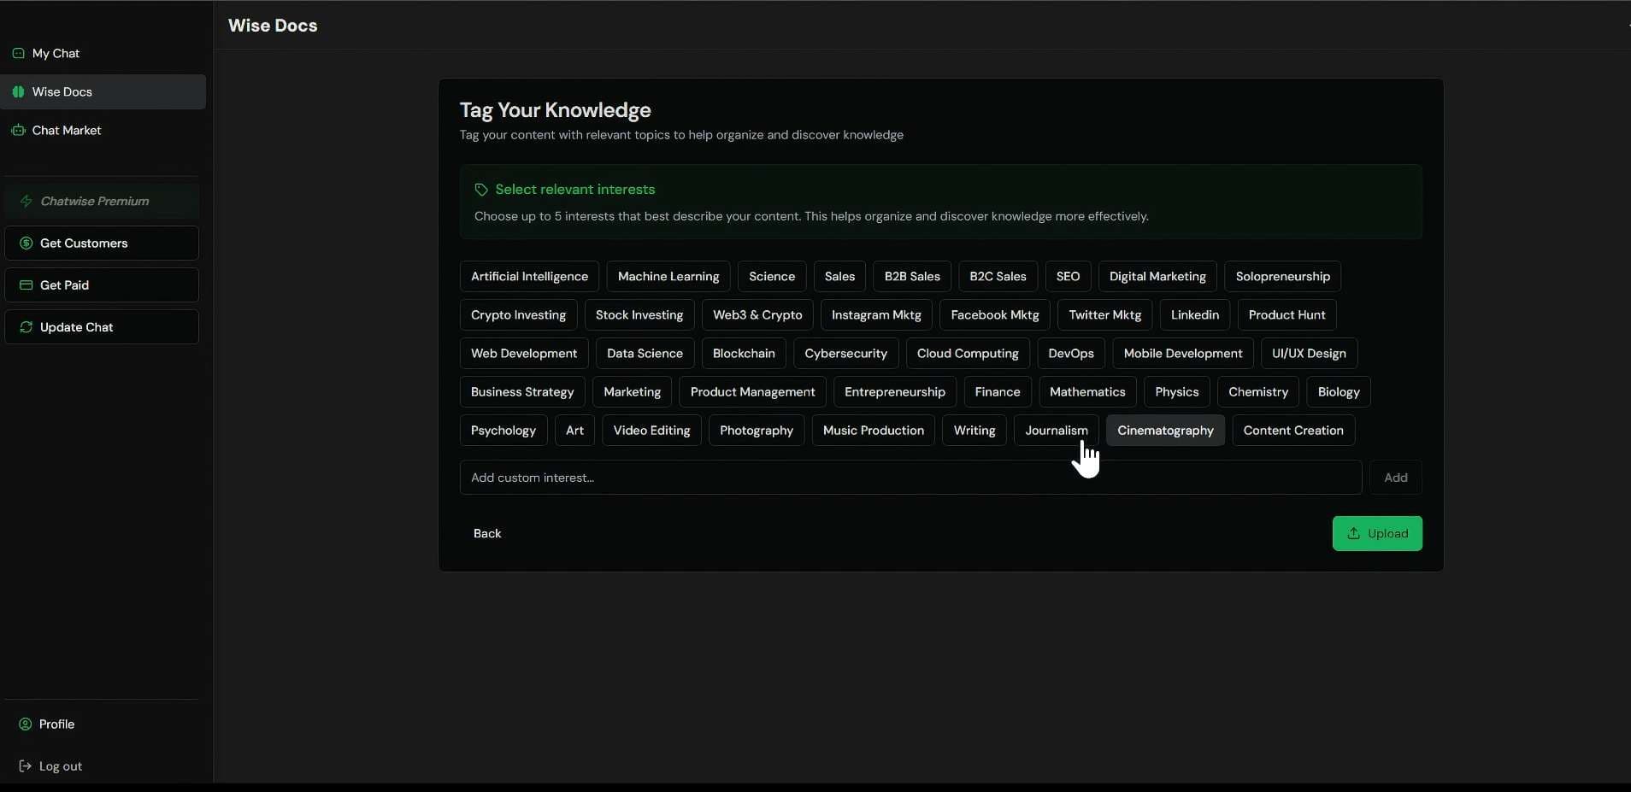
Task: Click the Add custom interest button
Action: (x=1395, y=478)
